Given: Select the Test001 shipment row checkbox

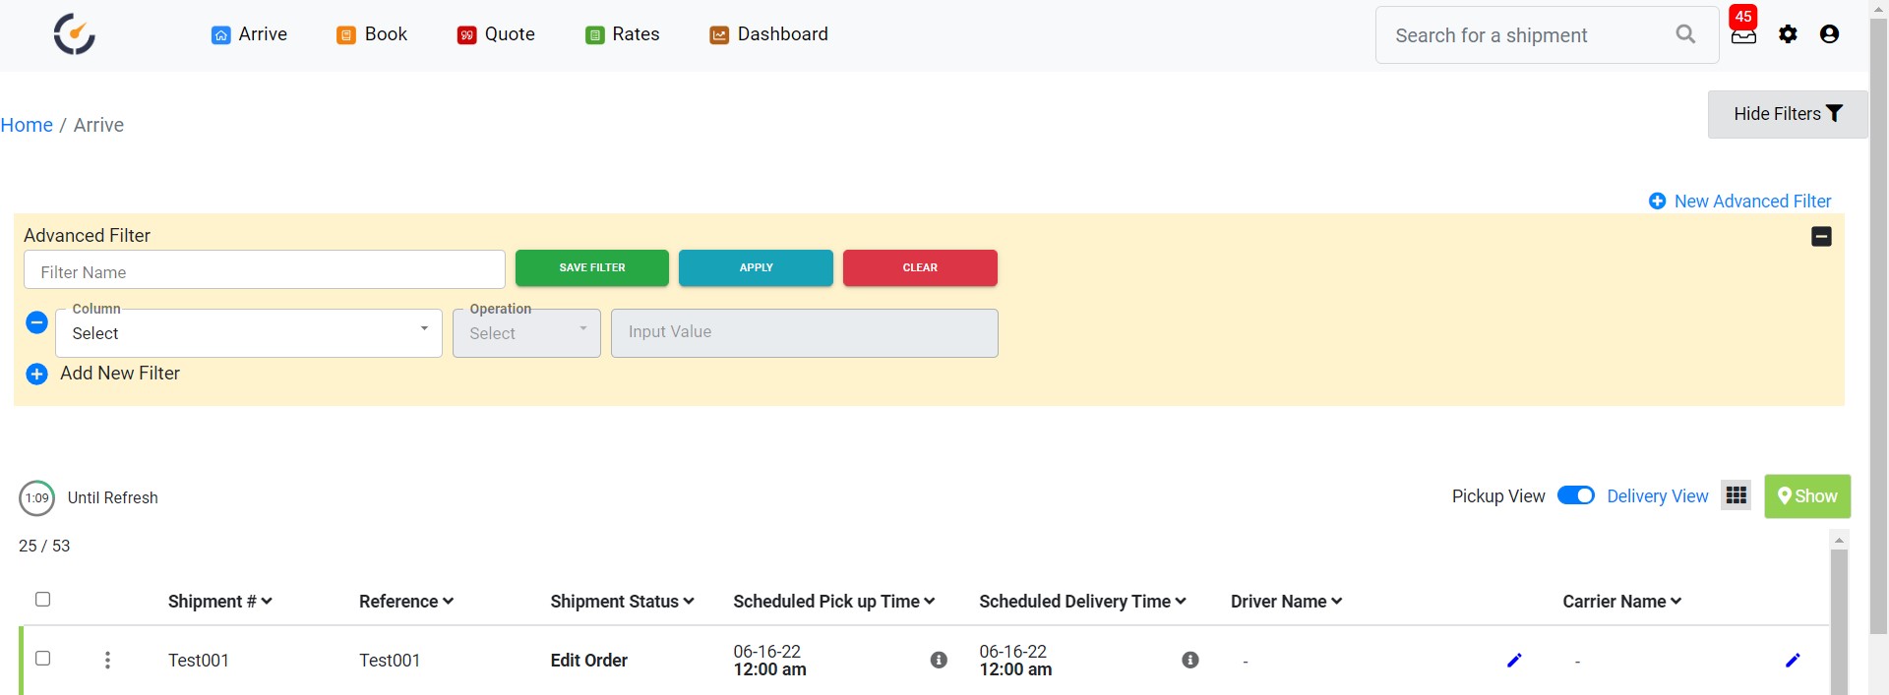Looking at the screenshot, I should pyautogui.click(x=42, y=659).
